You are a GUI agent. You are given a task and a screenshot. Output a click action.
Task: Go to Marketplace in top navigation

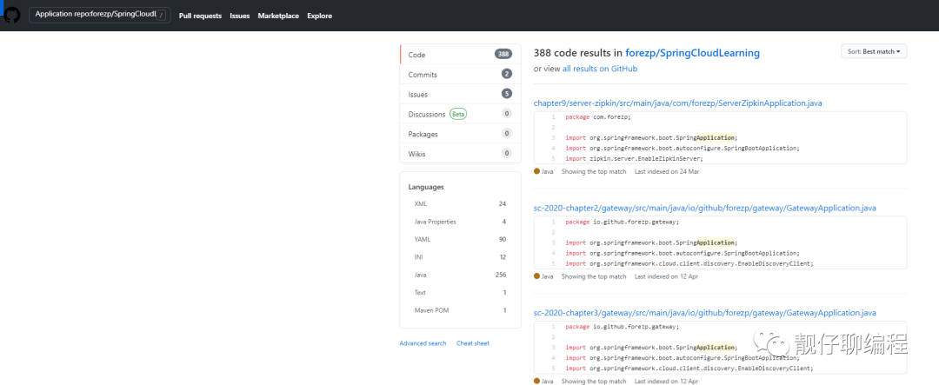point(278,17)
